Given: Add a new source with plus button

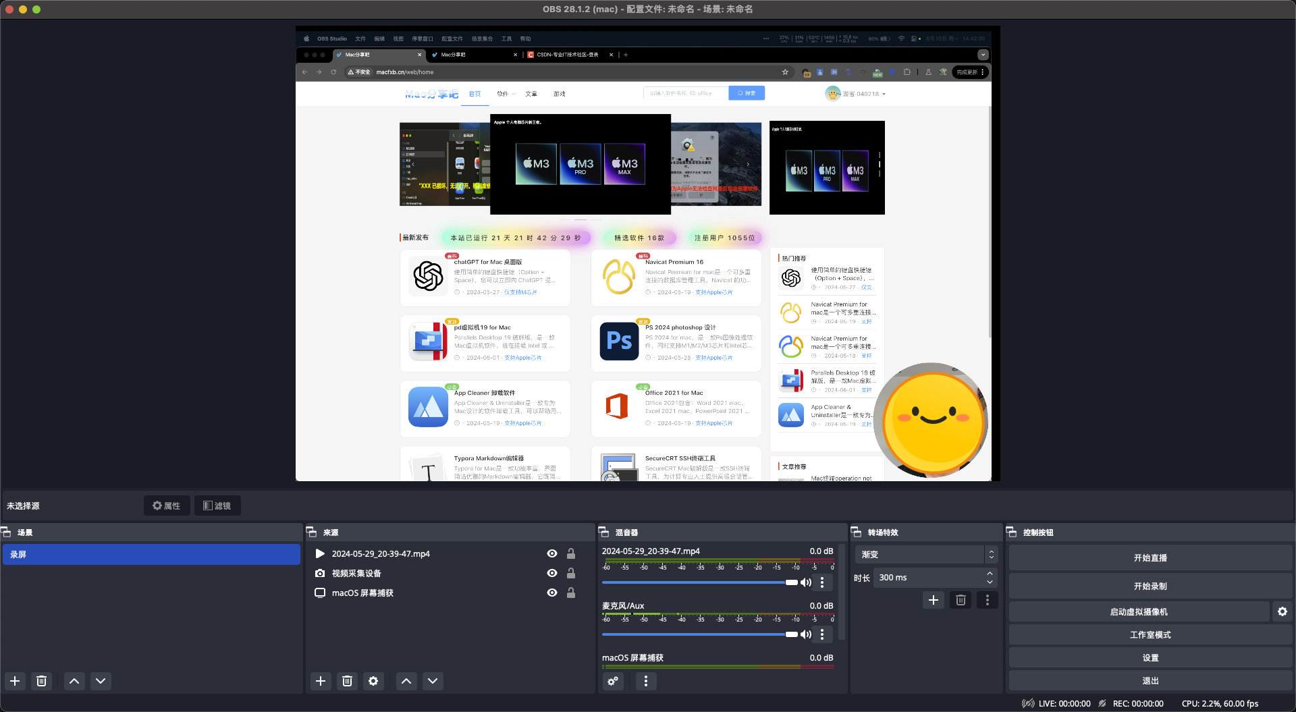Looking at the screenshot, I should (321, 681).
